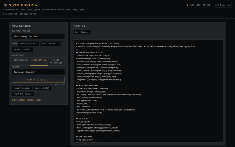The width and height of the screenshot is (235, 147).
Task: Click the '## EVENT RESONANCE INDEX' heading line
Action: tap(90, 52)
